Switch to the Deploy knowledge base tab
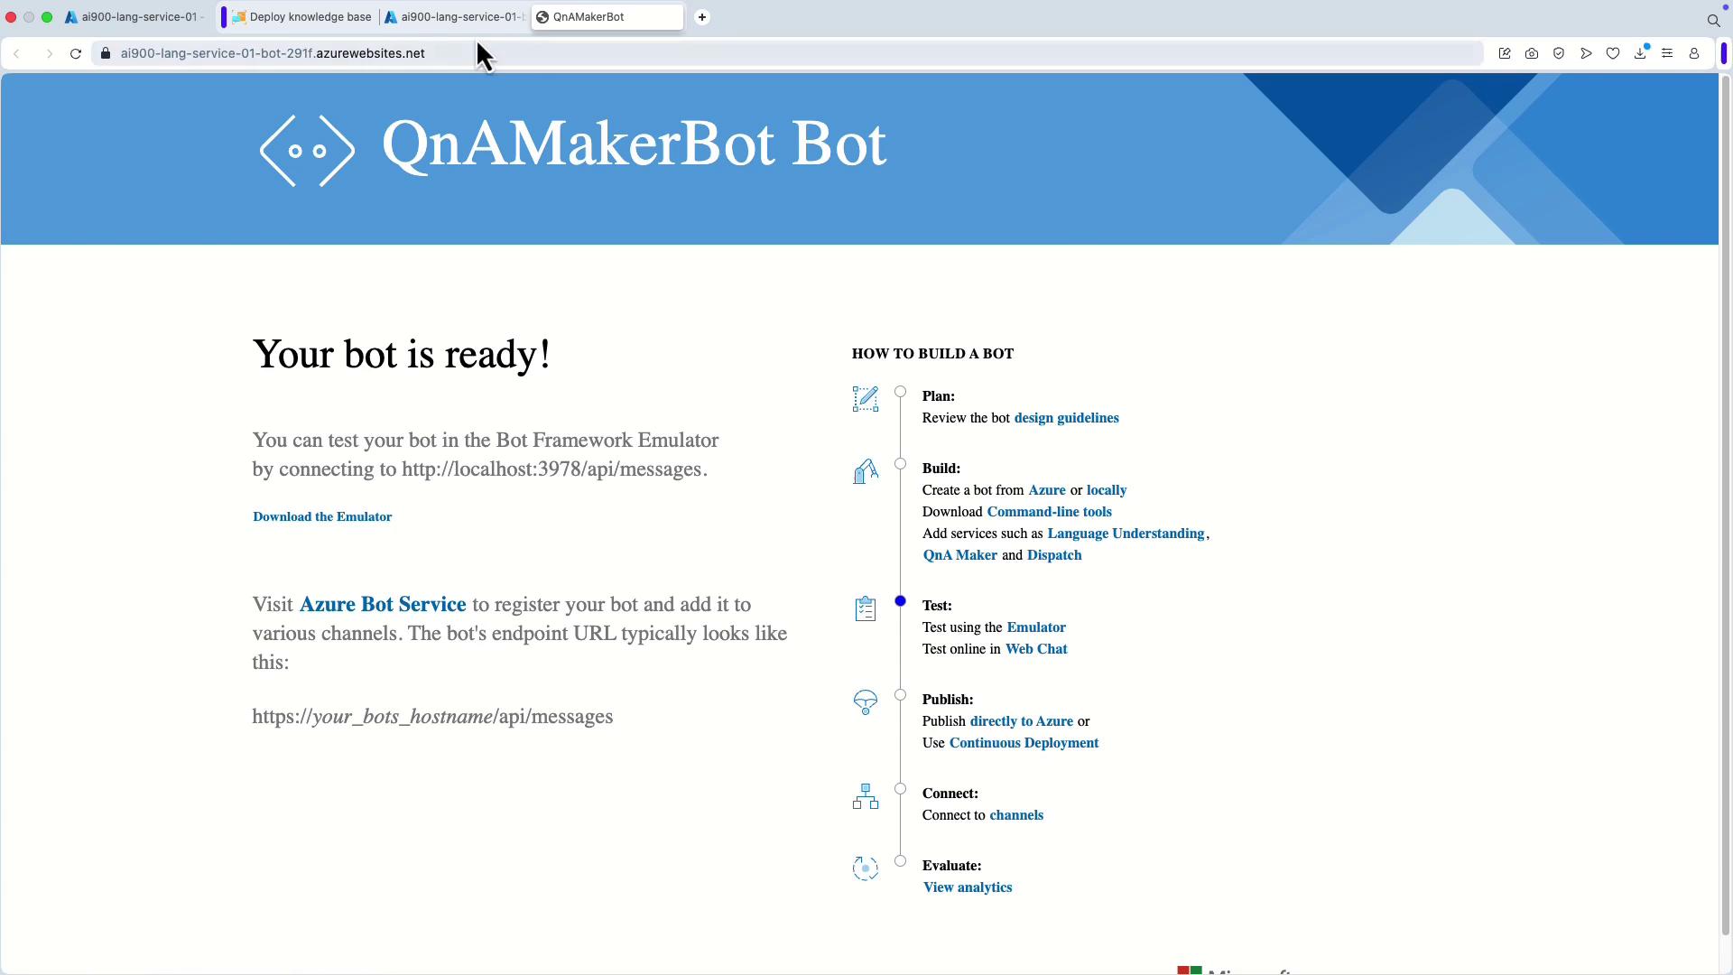This screenshot has height=975, width=1733. tap(302, 17)
